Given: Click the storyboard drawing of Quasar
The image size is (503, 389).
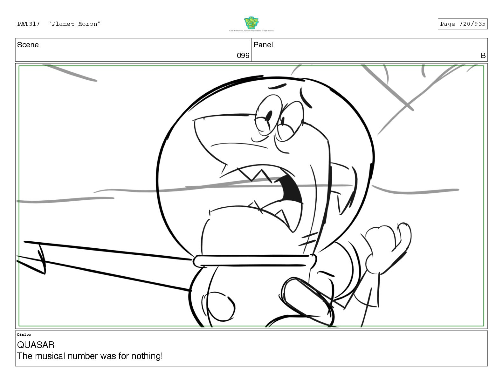Looking at the screenshot, I should (x=251, y=196).
